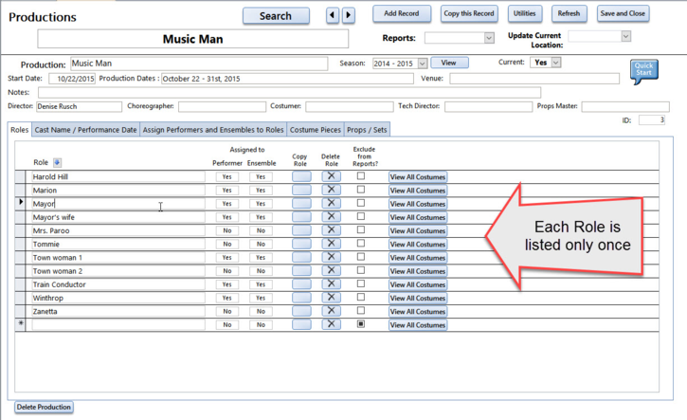Screen dimensions: 687x420
Task: Exclude Tommie from reports
Action: point(361,244)
